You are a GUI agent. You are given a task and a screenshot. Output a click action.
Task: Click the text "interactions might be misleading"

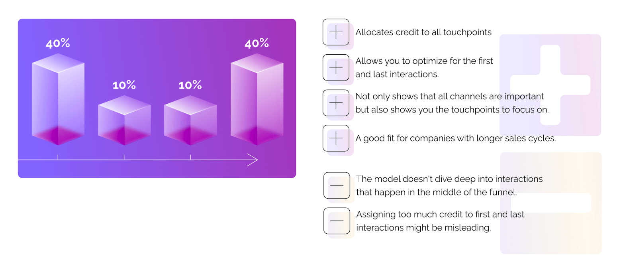[423, 228]
